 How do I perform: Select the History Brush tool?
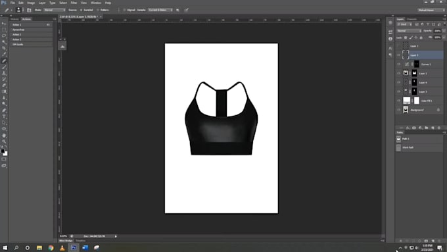point(4,80)
